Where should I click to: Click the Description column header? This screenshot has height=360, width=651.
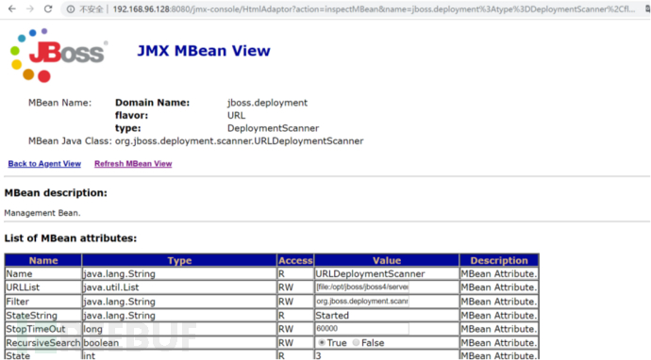pyautogui.click(x=499, y=260)
